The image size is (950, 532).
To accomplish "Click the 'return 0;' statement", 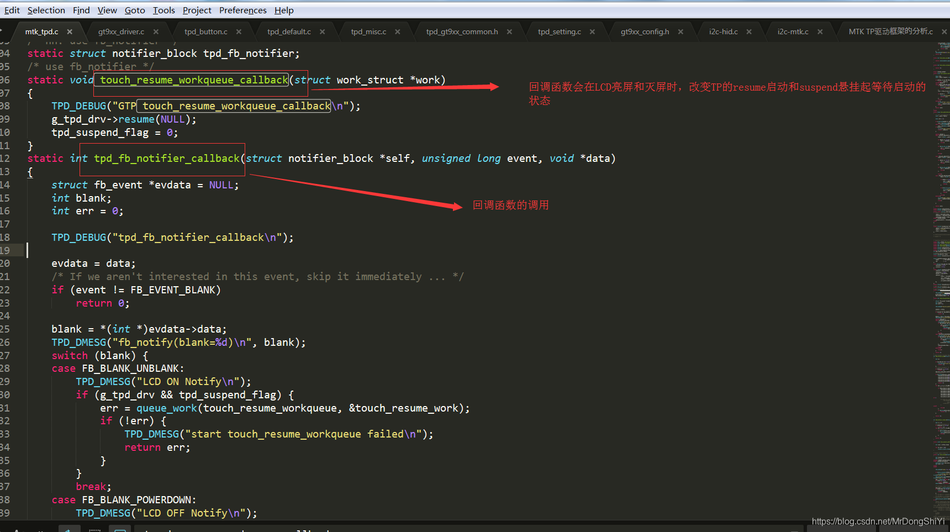I will (x=103, y=303).
